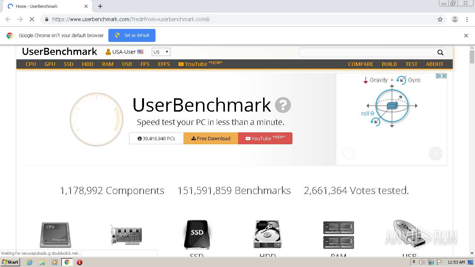The height and width of the screenshot is (267, 475).
Task: Open Chrome profile avatar icon
Action: click(x=455, y=19)
